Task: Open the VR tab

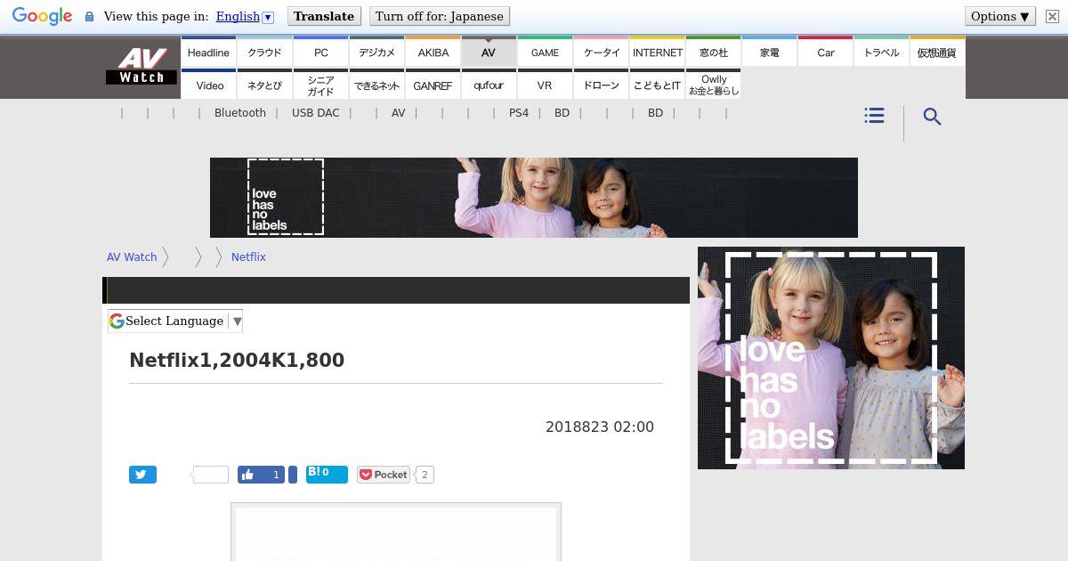Action: (545, 85)
